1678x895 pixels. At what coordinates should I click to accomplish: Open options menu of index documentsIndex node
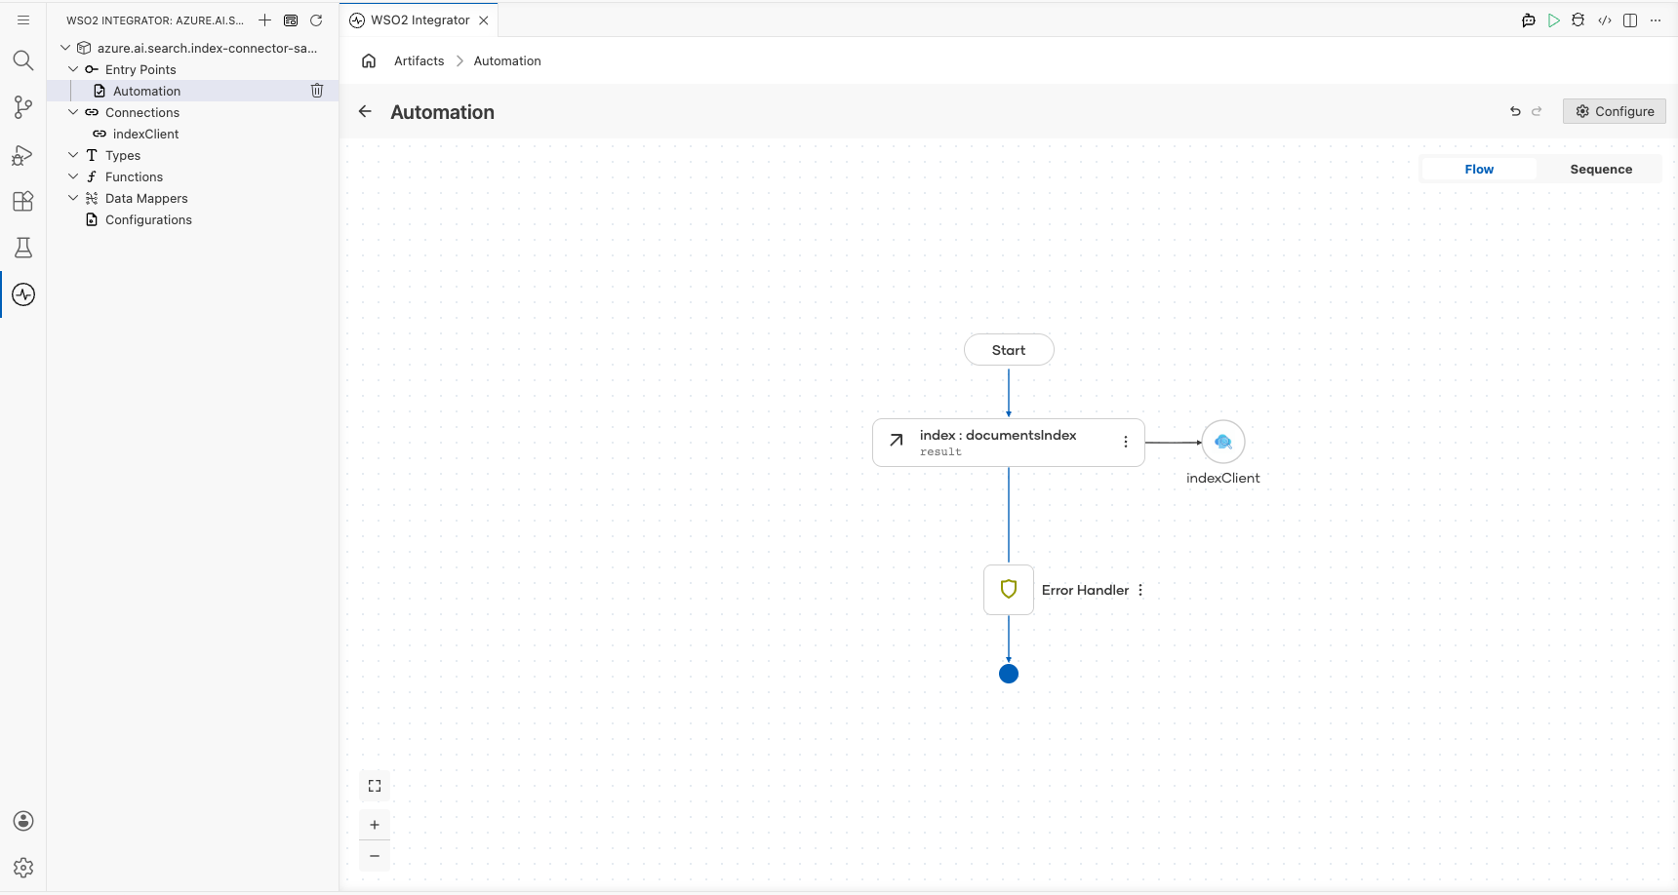click(1126, 442)
